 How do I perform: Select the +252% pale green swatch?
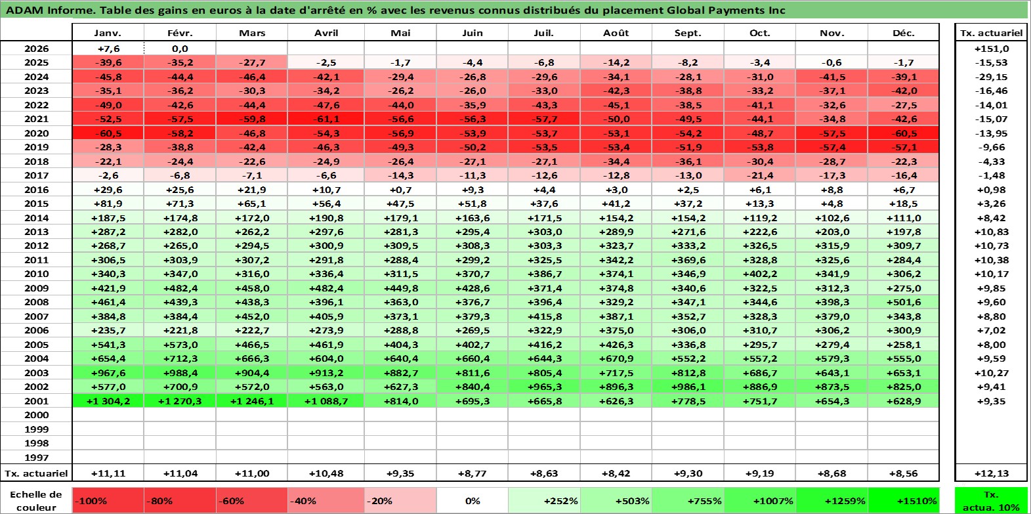pyautogui.click(x=544, y=500)
